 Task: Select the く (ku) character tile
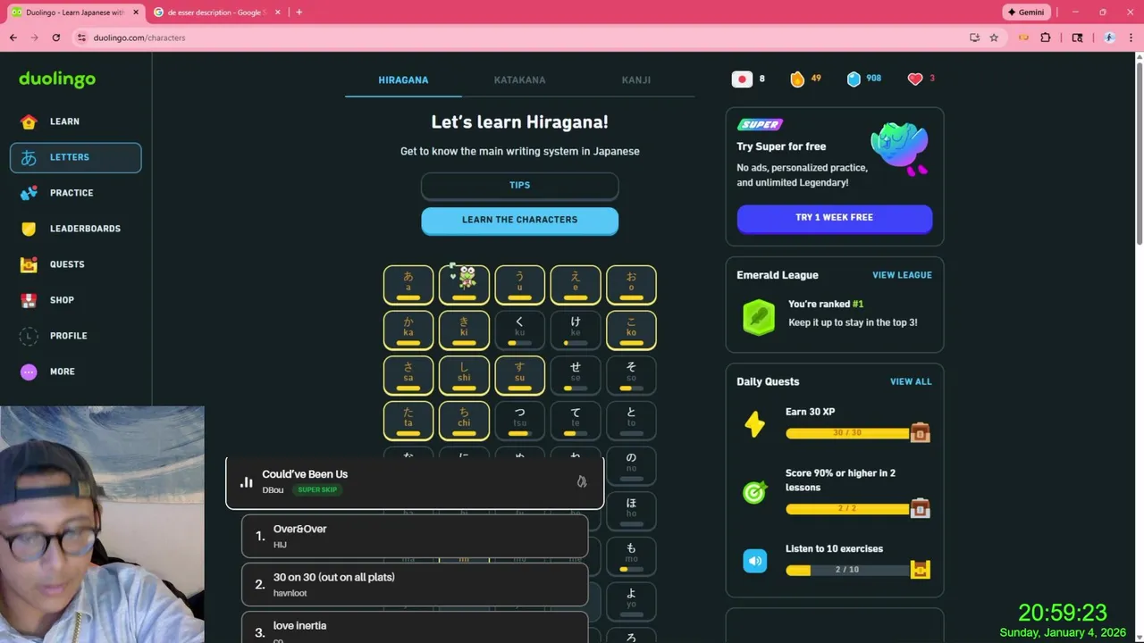(x=519, y=330)
